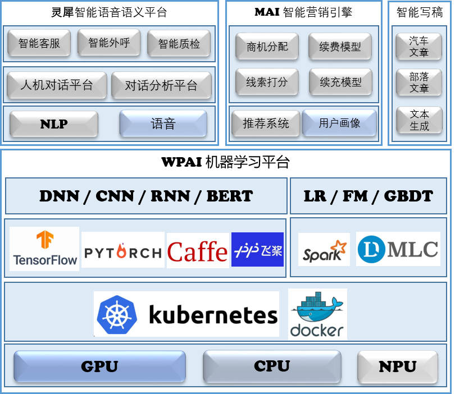This screenshot has height=394, width=455.
Task: Click the 文本生成 item
Action: point(418,120)
